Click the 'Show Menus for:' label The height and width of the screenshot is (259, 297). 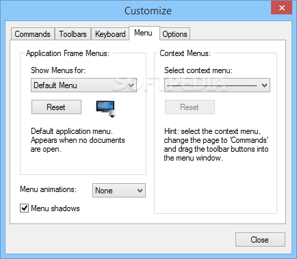[x=58, y=70]
